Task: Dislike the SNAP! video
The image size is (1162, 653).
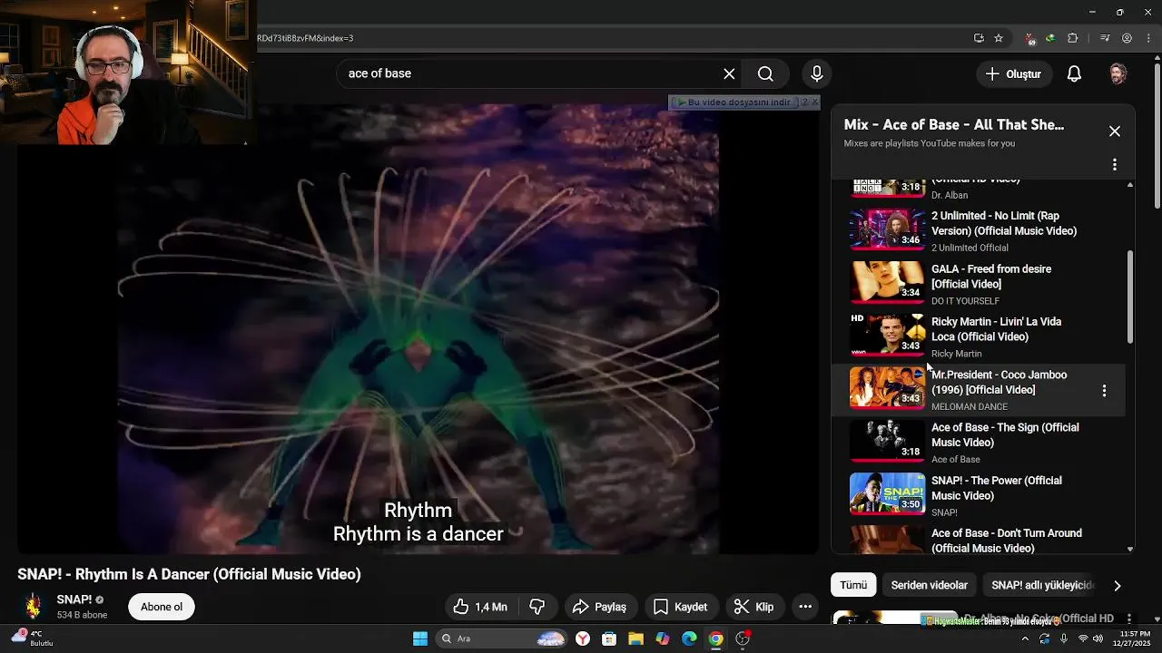Action: pos(537,607)
